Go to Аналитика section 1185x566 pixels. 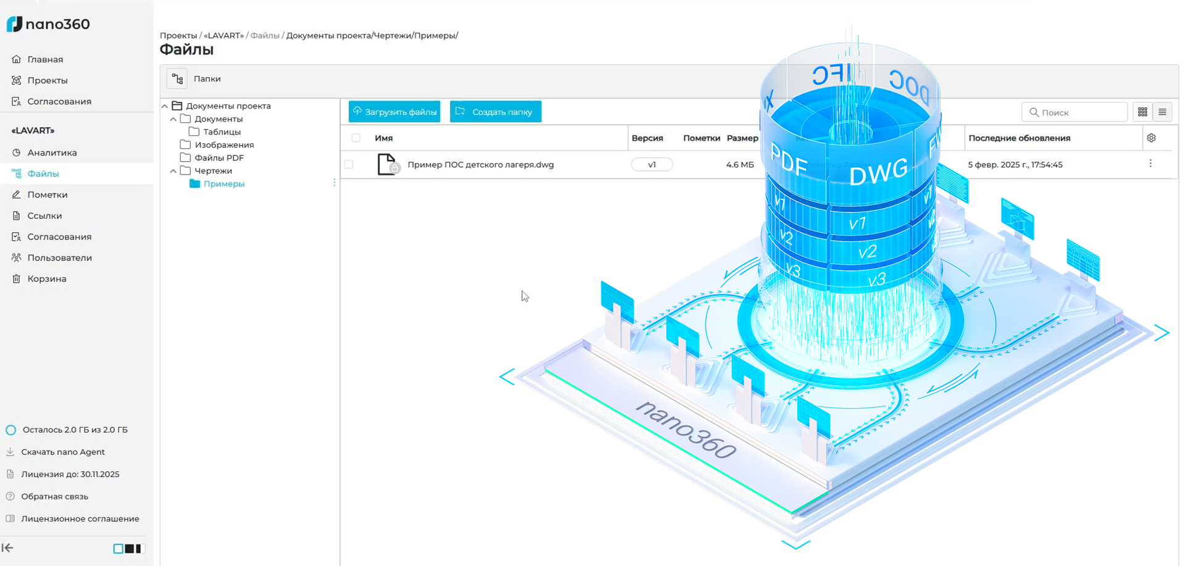pyautogui.click(x=52, y=152)
